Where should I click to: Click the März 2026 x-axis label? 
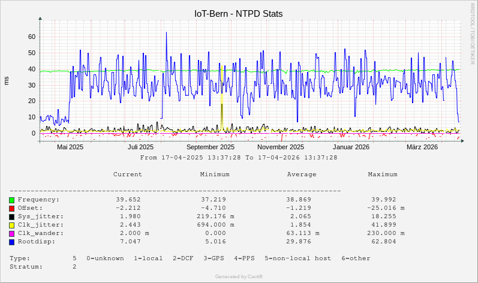(422, 147)
